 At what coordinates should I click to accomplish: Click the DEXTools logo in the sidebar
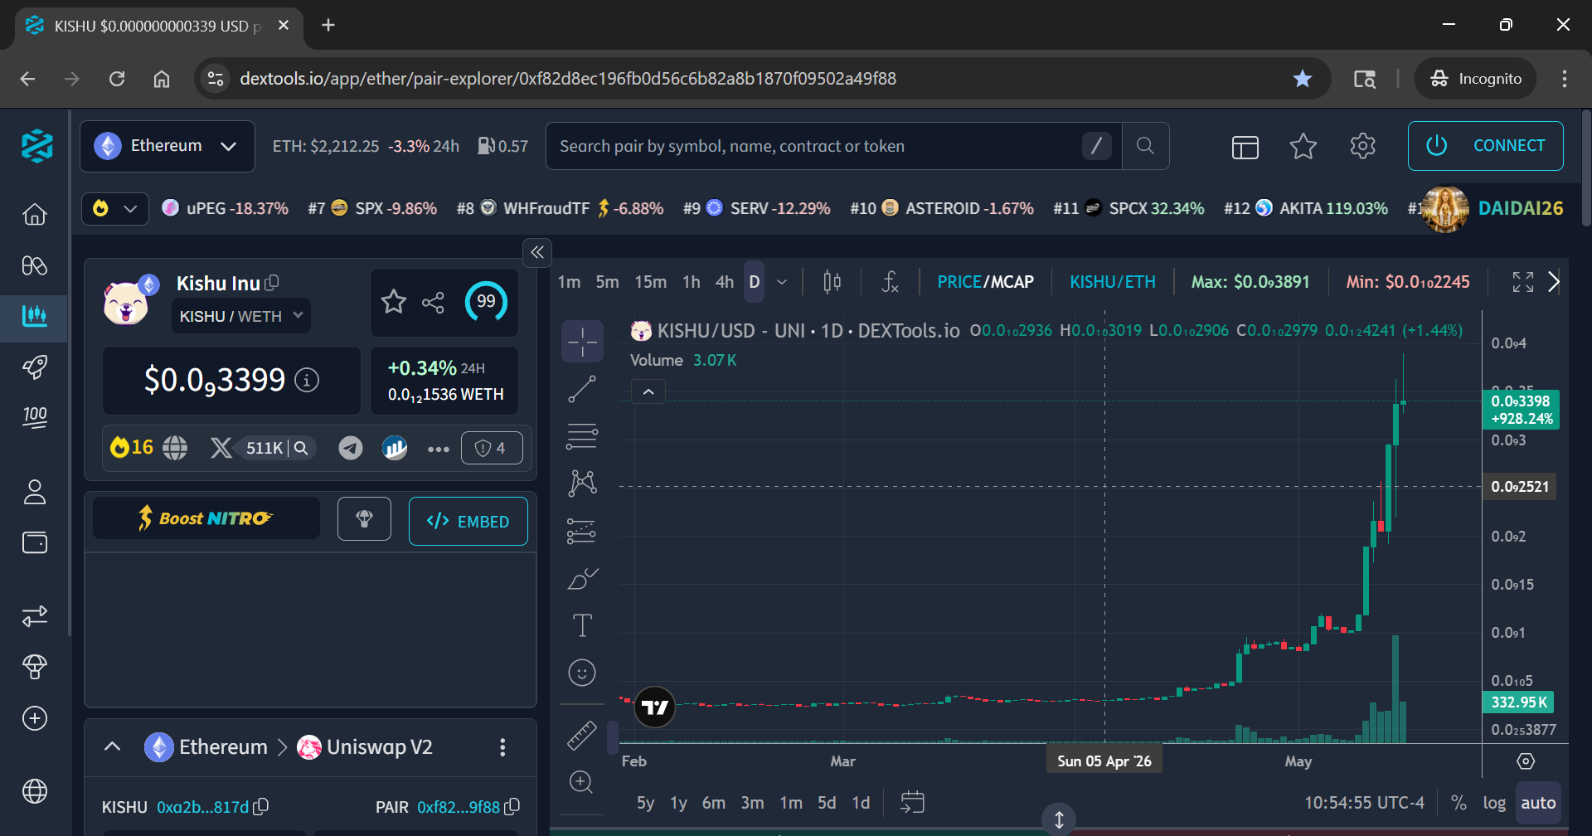tap(36, 146)
